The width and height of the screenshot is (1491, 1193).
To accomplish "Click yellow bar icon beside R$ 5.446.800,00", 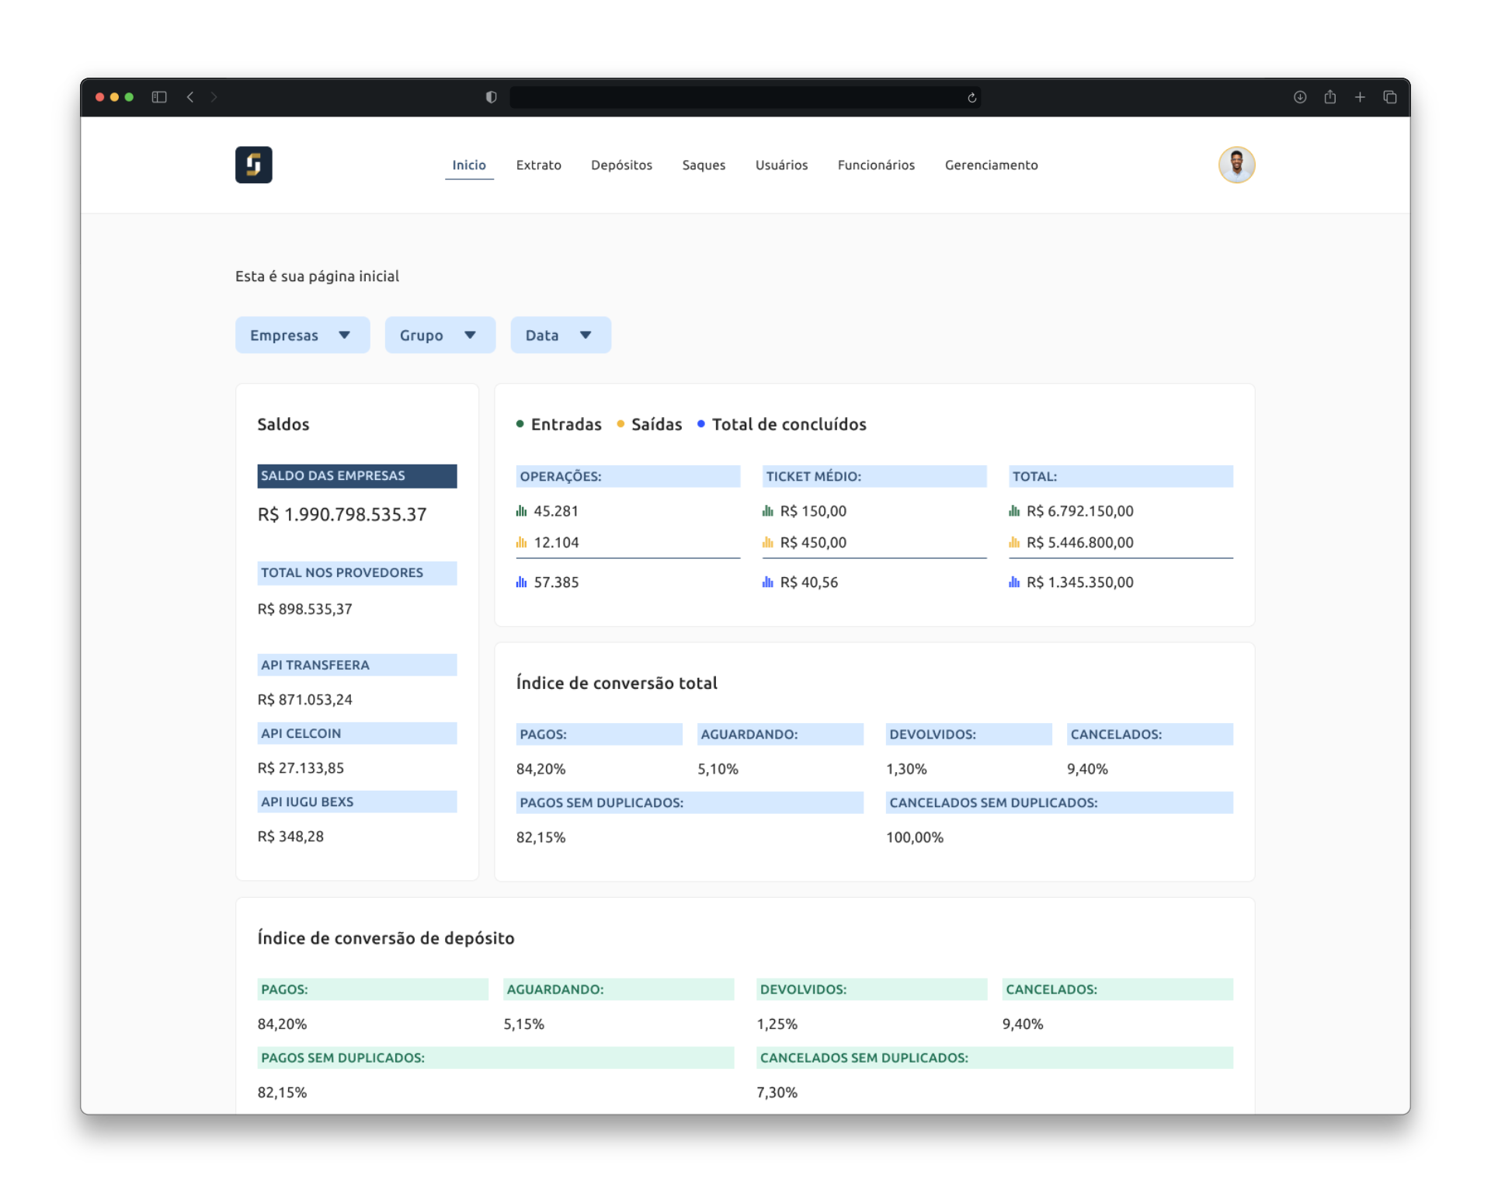I will 1013,542.
